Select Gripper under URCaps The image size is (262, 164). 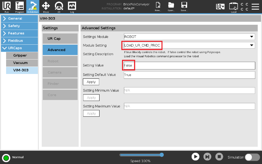pos(22,55)
